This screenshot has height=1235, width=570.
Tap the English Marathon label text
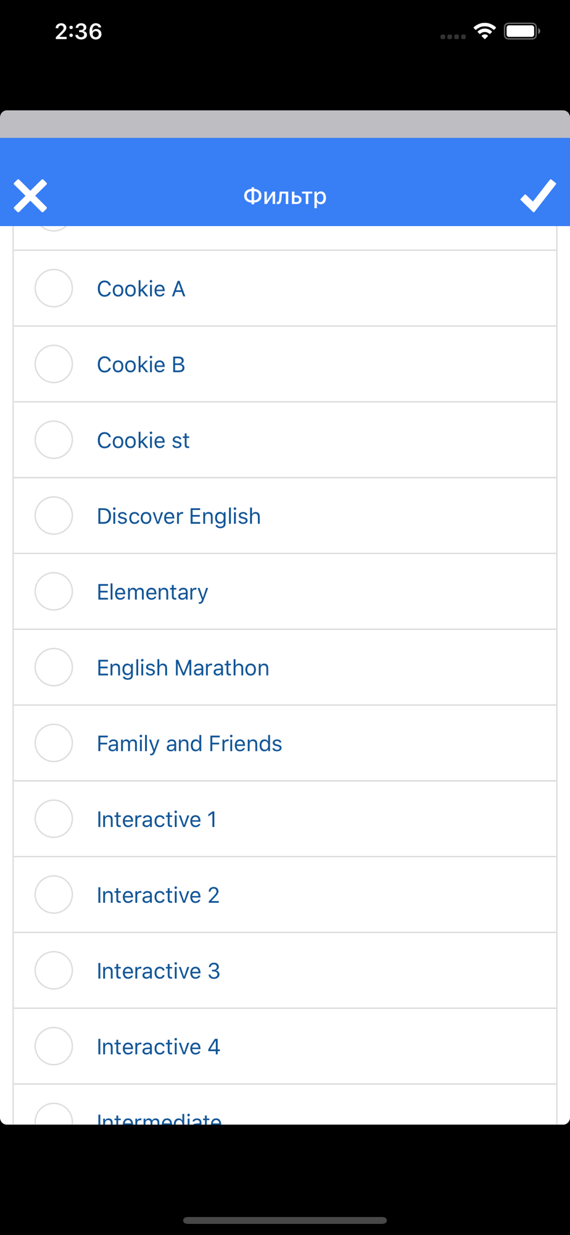tap(183, 668)
